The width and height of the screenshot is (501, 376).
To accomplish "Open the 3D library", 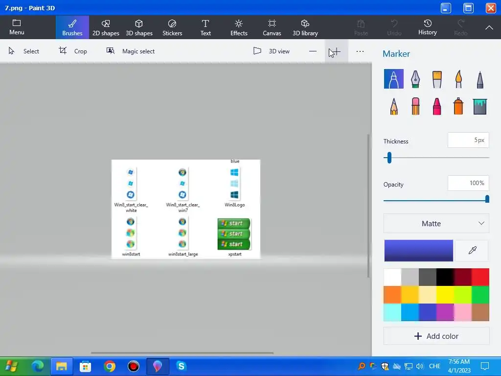I will pos(305,27).
